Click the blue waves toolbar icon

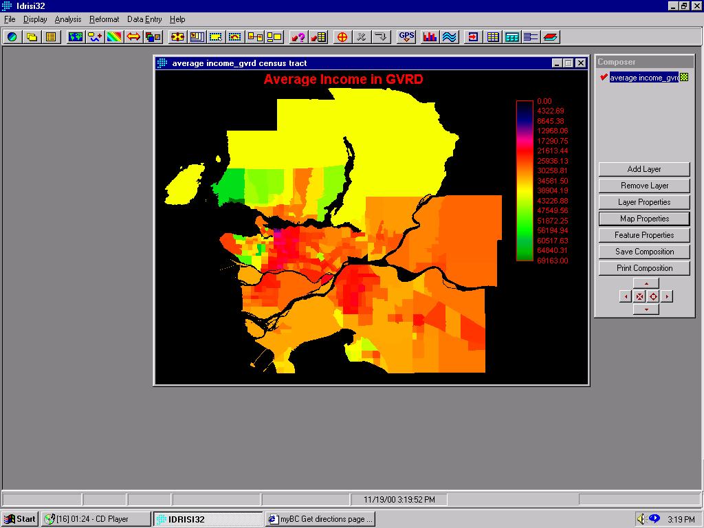450,37
